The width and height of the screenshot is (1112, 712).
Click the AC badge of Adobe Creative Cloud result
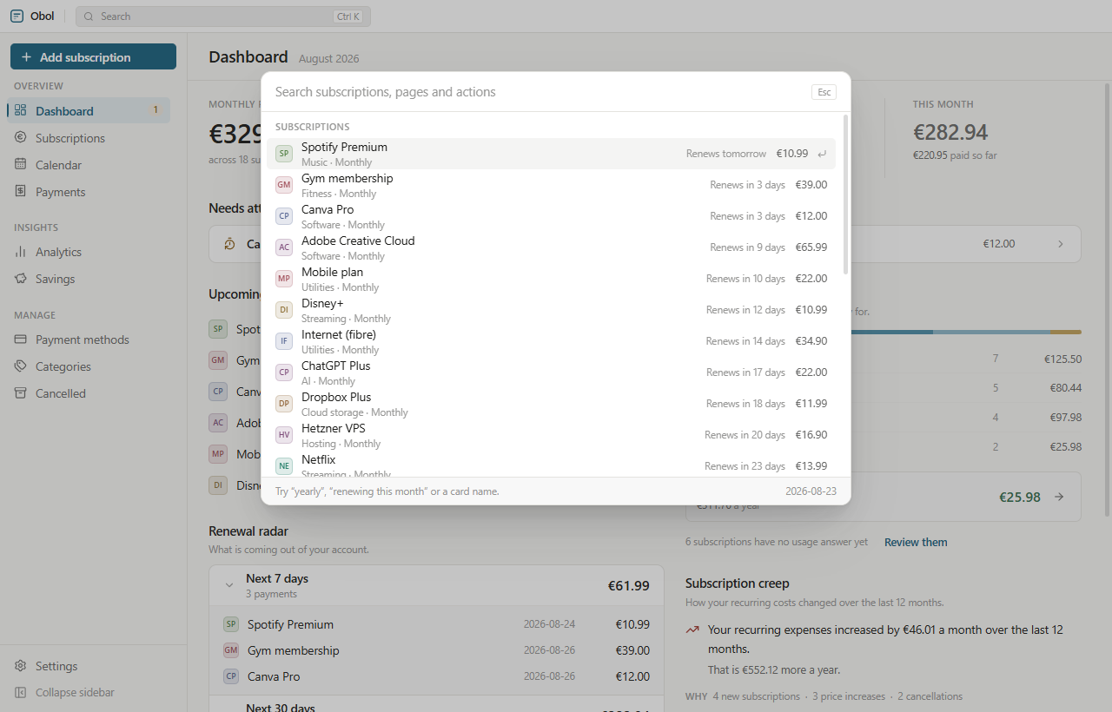pos(284,247)
